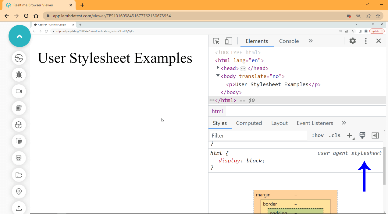This screenshot has width=388, height=214.
Task: Open DevTools settings gear
Action: coord(352,40)
